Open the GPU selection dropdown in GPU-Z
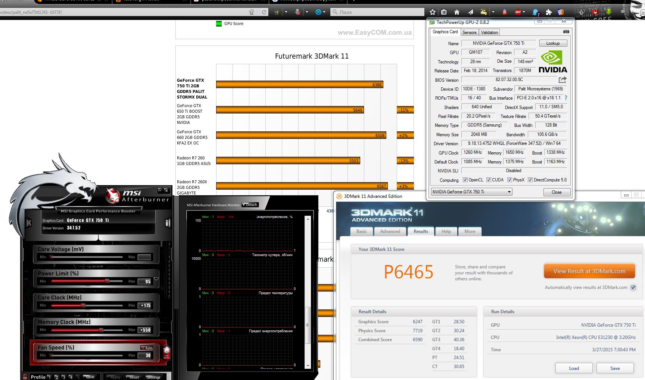 tap(471, 192)
